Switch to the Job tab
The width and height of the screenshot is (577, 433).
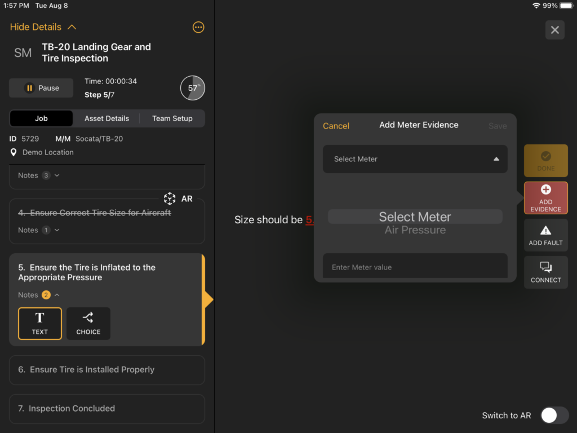pyautogui.click(x=41, y=118)
